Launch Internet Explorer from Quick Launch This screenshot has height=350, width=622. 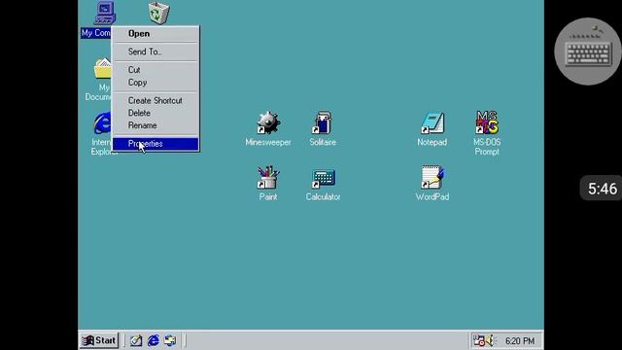coord(154,340)
